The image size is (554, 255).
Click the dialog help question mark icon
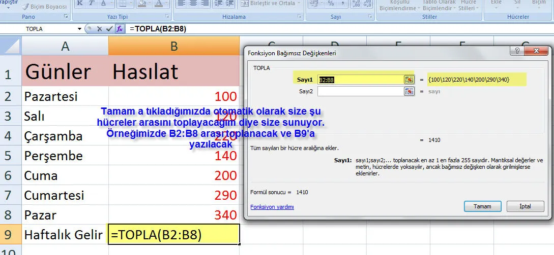[517, 51]
